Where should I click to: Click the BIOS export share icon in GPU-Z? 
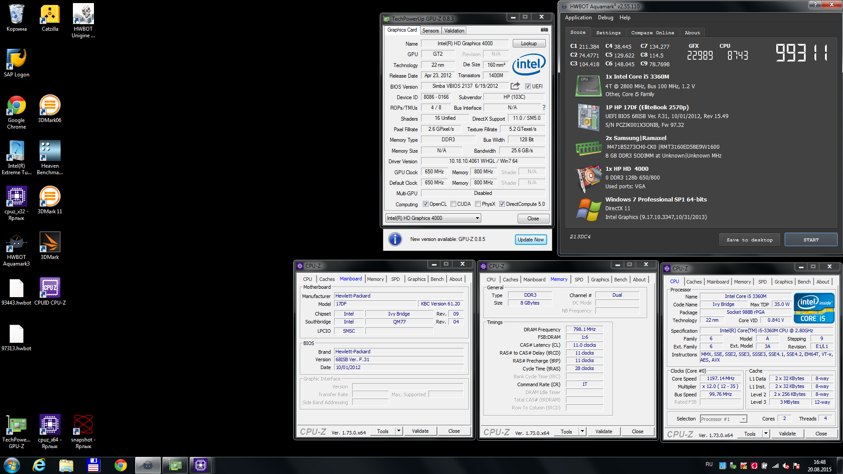click(515, 86)
